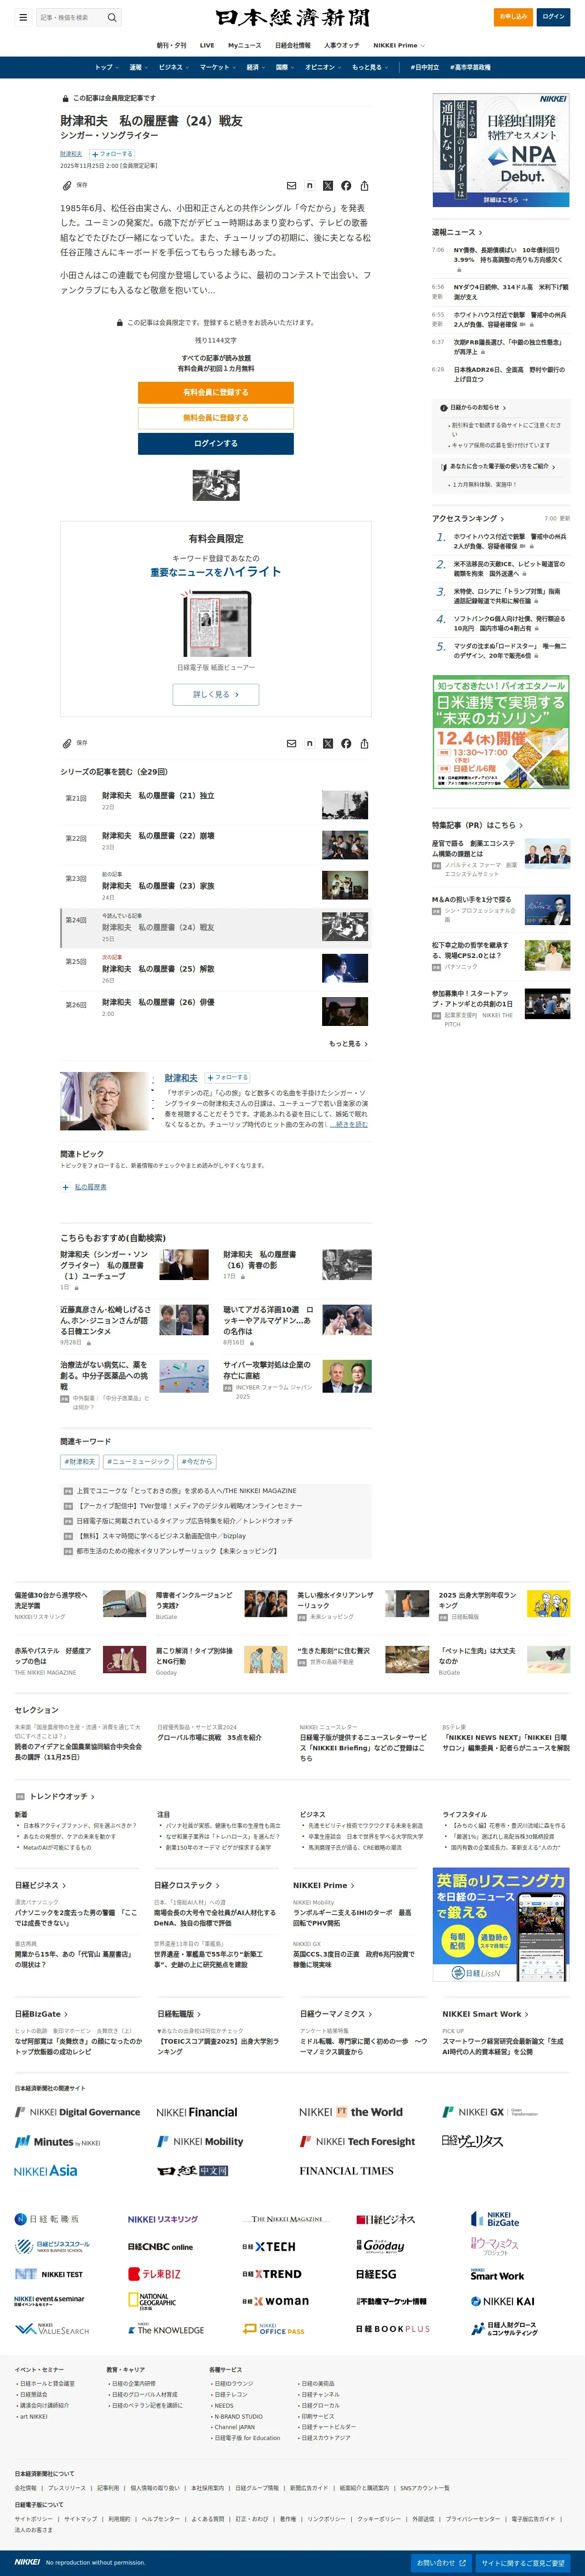Click the blue ログインする button

[x=216, y=443]
